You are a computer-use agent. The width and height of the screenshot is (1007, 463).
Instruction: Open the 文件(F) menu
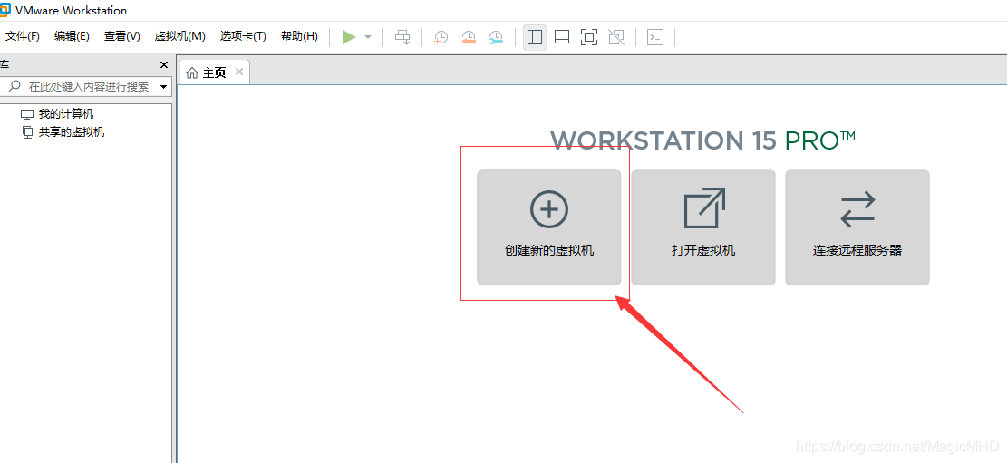(23, 36)
